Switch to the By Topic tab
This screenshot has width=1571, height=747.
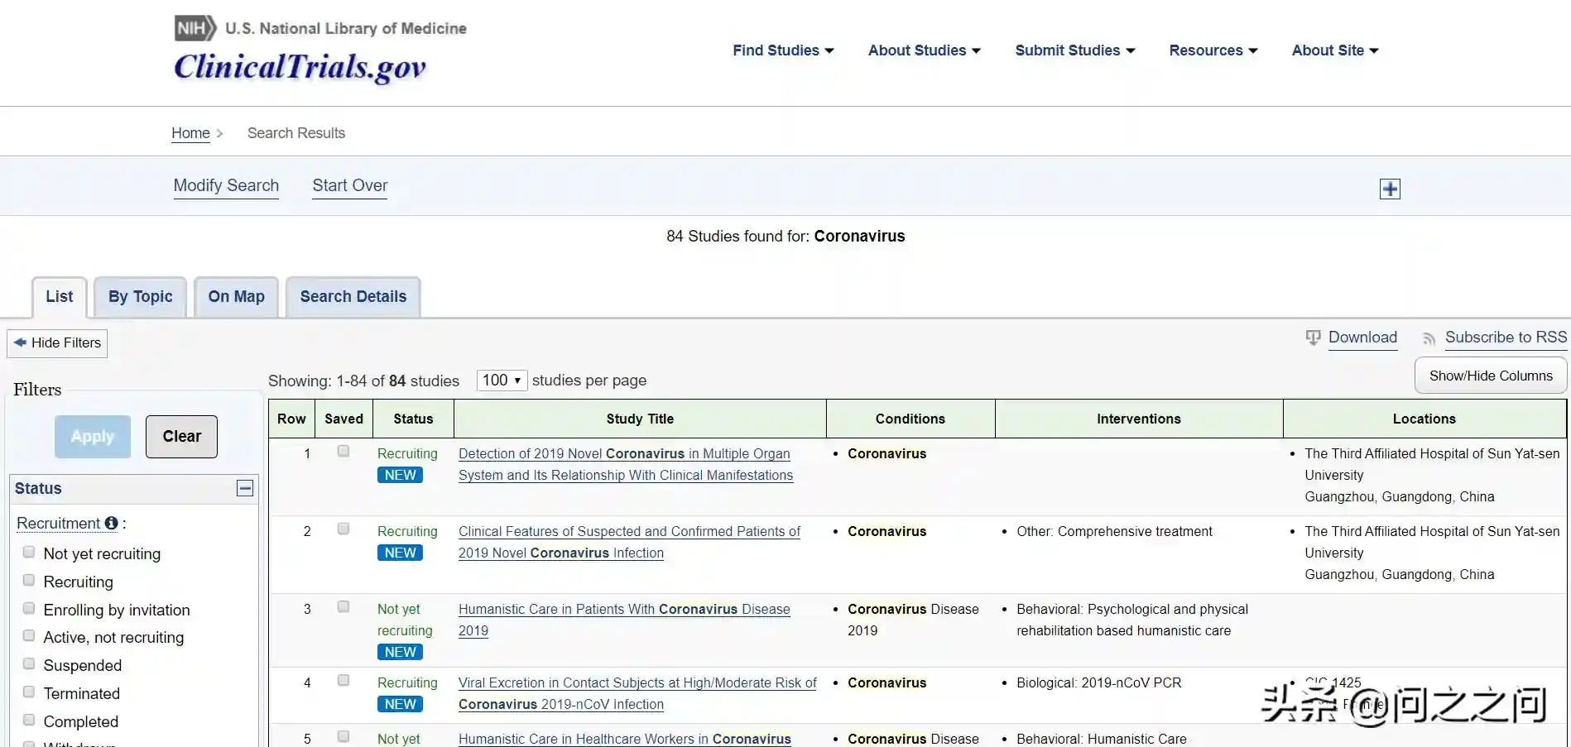140,297
